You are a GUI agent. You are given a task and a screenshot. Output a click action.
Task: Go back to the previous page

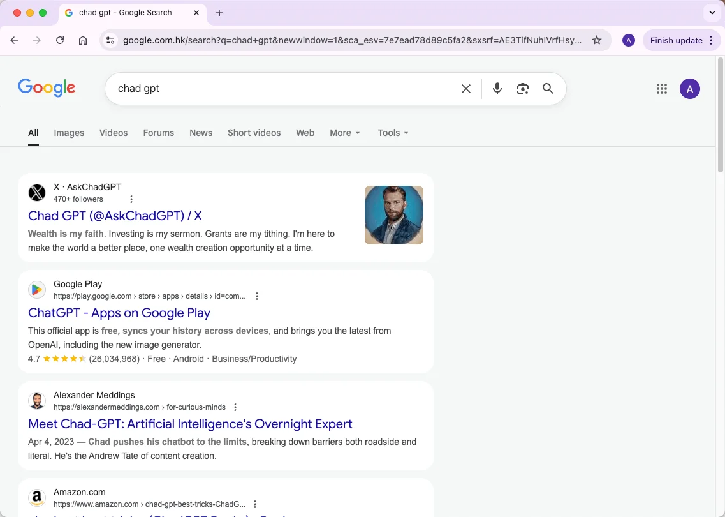click(14, 40)
